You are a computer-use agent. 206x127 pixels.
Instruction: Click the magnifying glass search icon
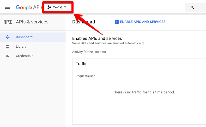tap(192, 8)
